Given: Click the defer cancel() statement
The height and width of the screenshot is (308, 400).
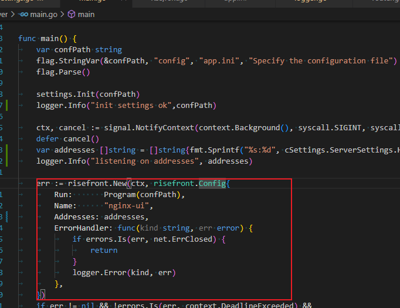Looking at the screenshot, I should 67,139.
